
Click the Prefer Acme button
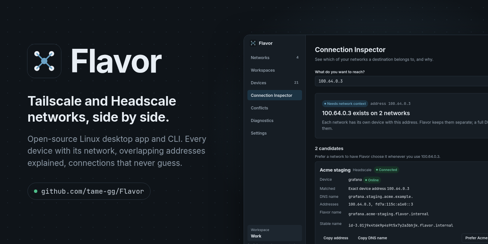point(475,238)
